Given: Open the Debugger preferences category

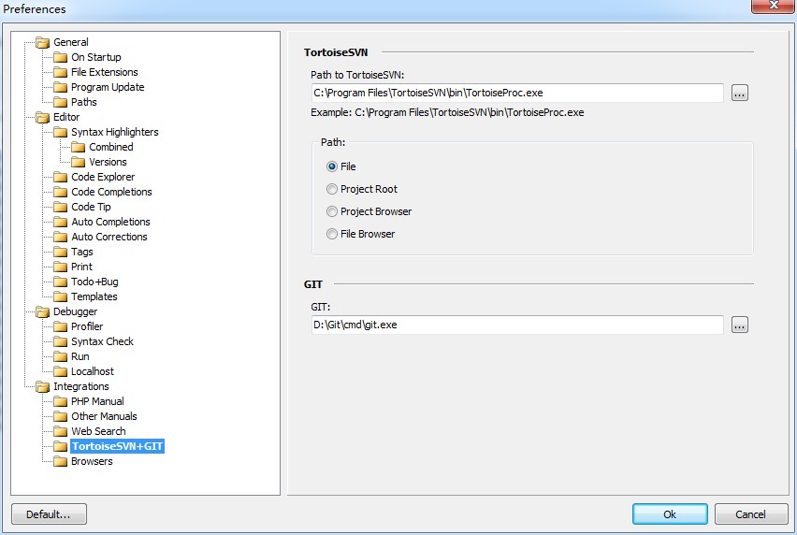Looking at the screenshot, I should 75,311.
